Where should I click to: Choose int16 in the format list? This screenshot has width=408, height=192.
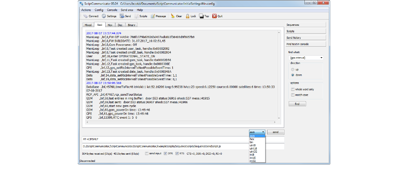pyautogui.click(x=257, y=158)
